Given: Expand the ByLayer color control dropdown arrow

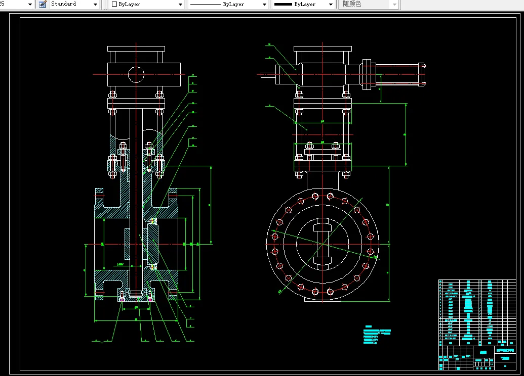Looking at the screenshot, I should pyautogui.click(x=180, y=4).
